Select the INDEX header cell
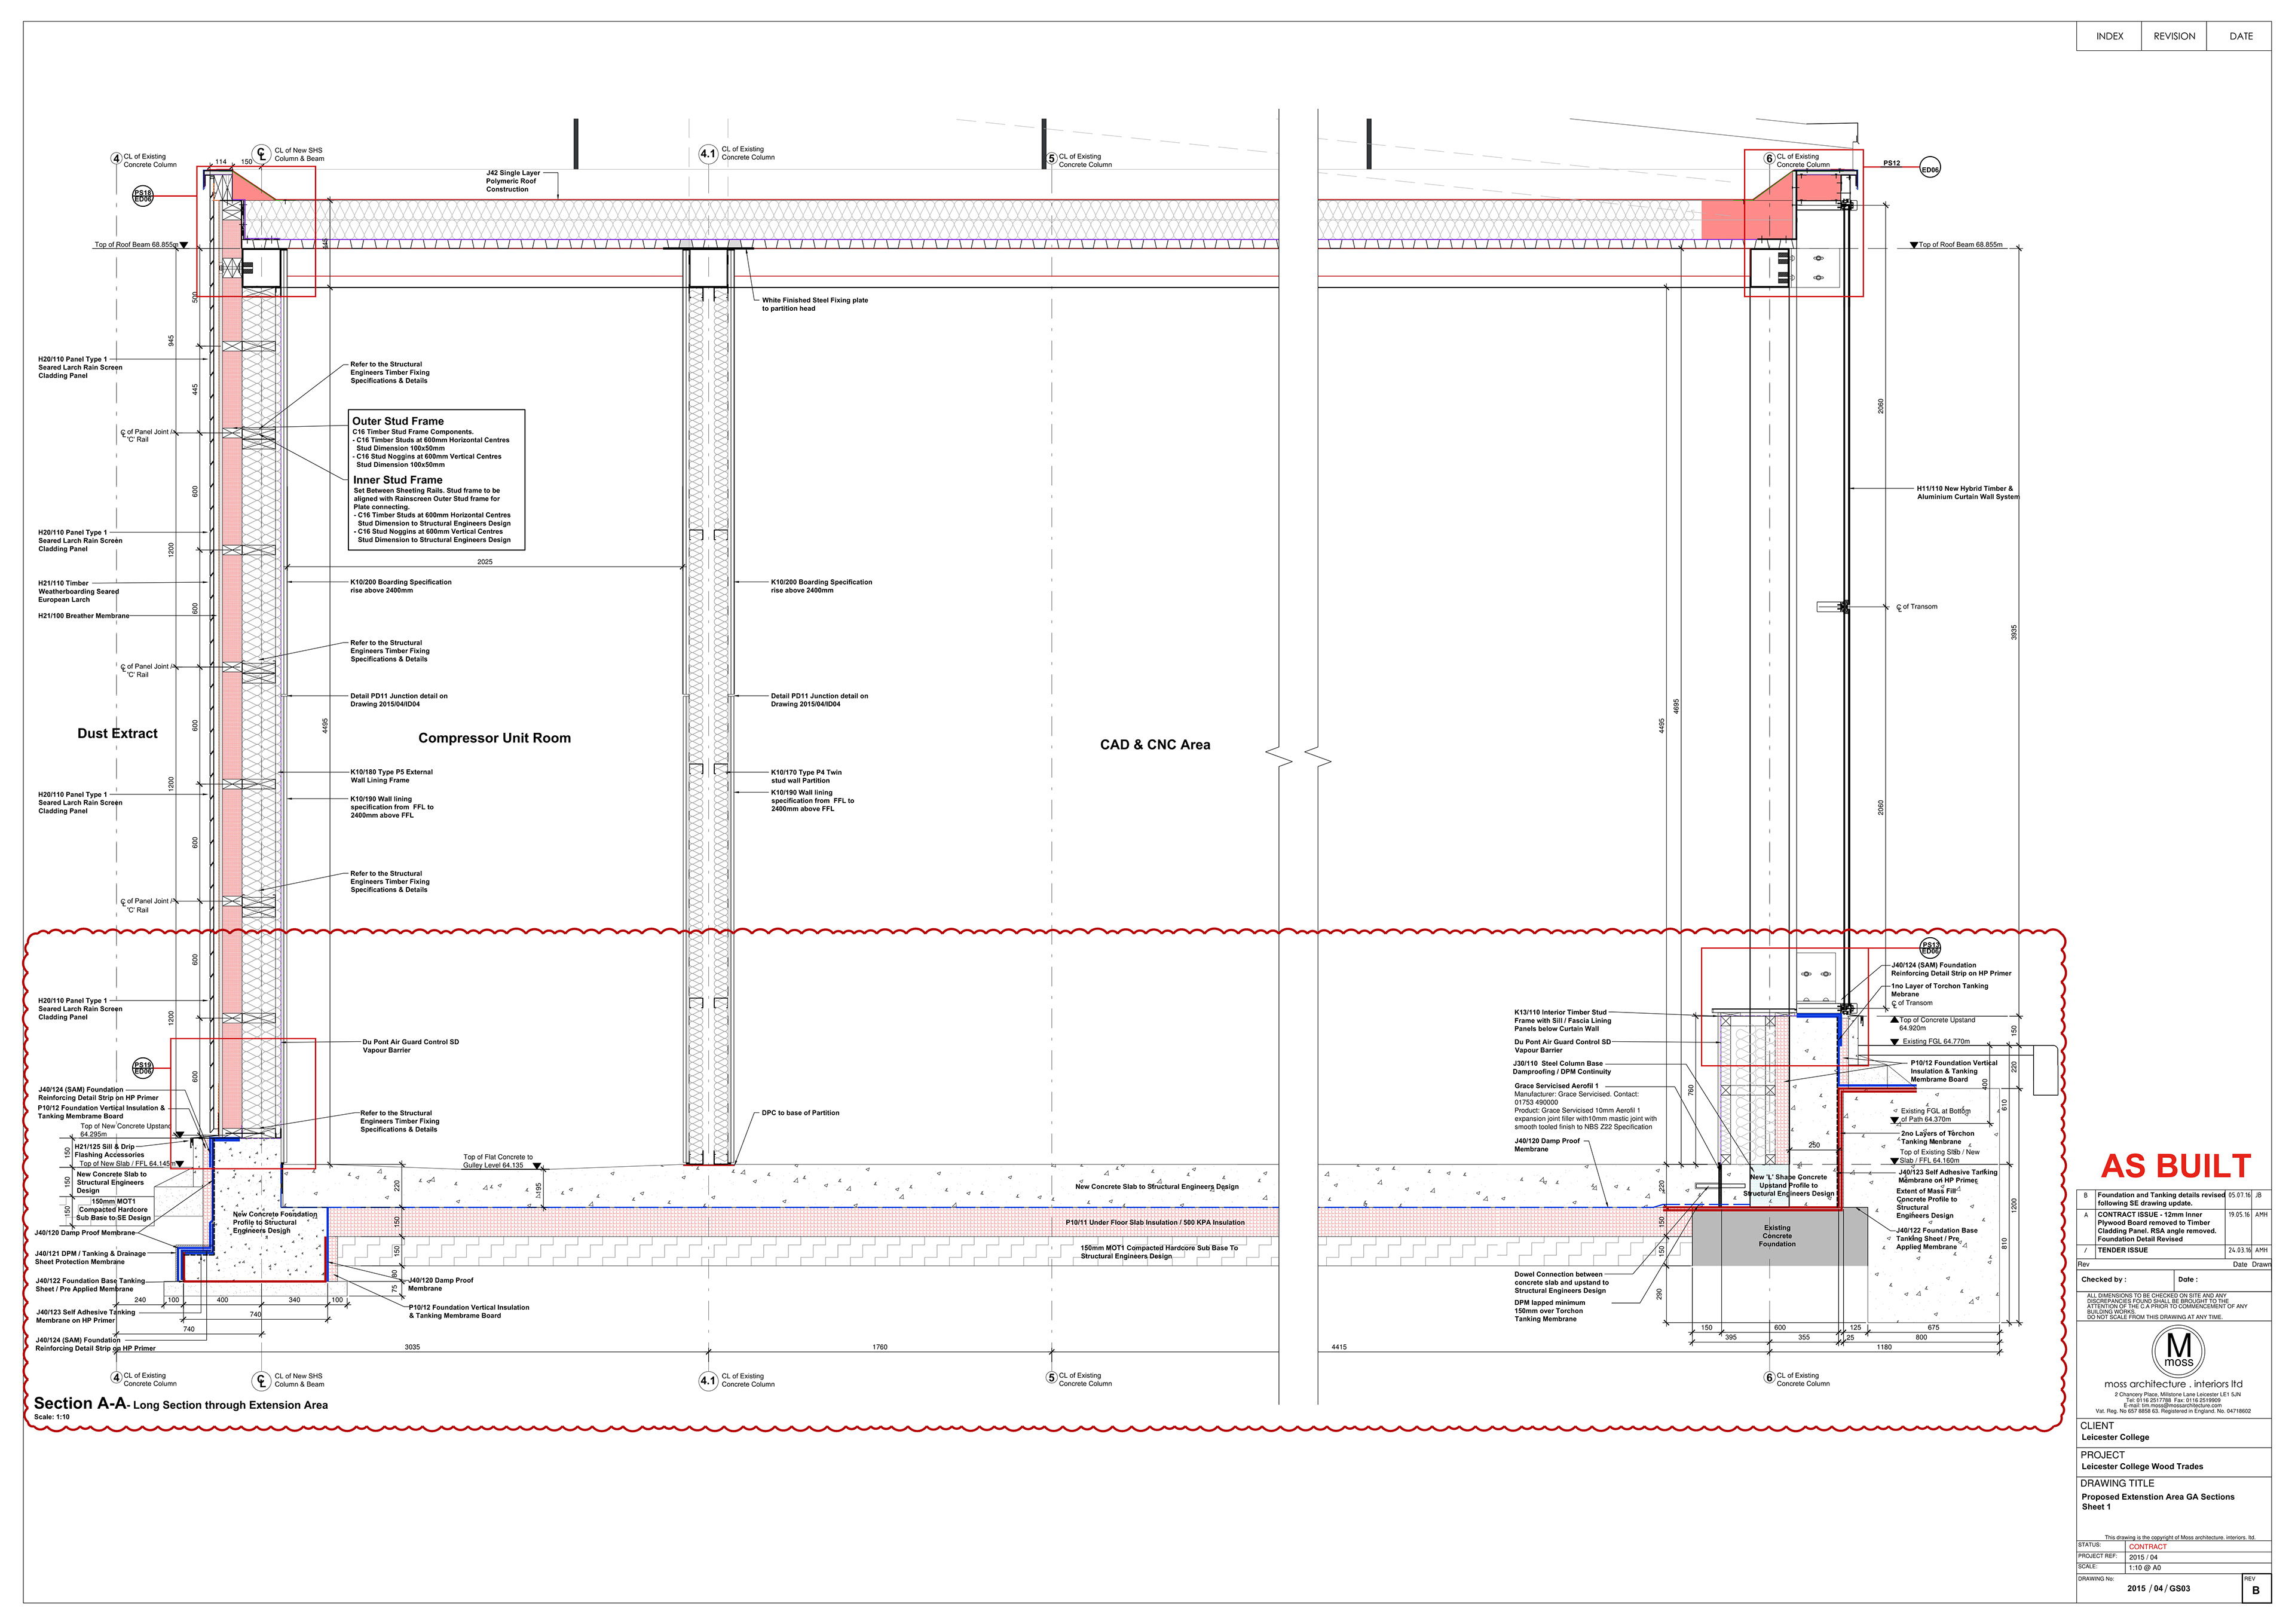The width and height of the screenshot is (2295, 1624). point(2109,36)
